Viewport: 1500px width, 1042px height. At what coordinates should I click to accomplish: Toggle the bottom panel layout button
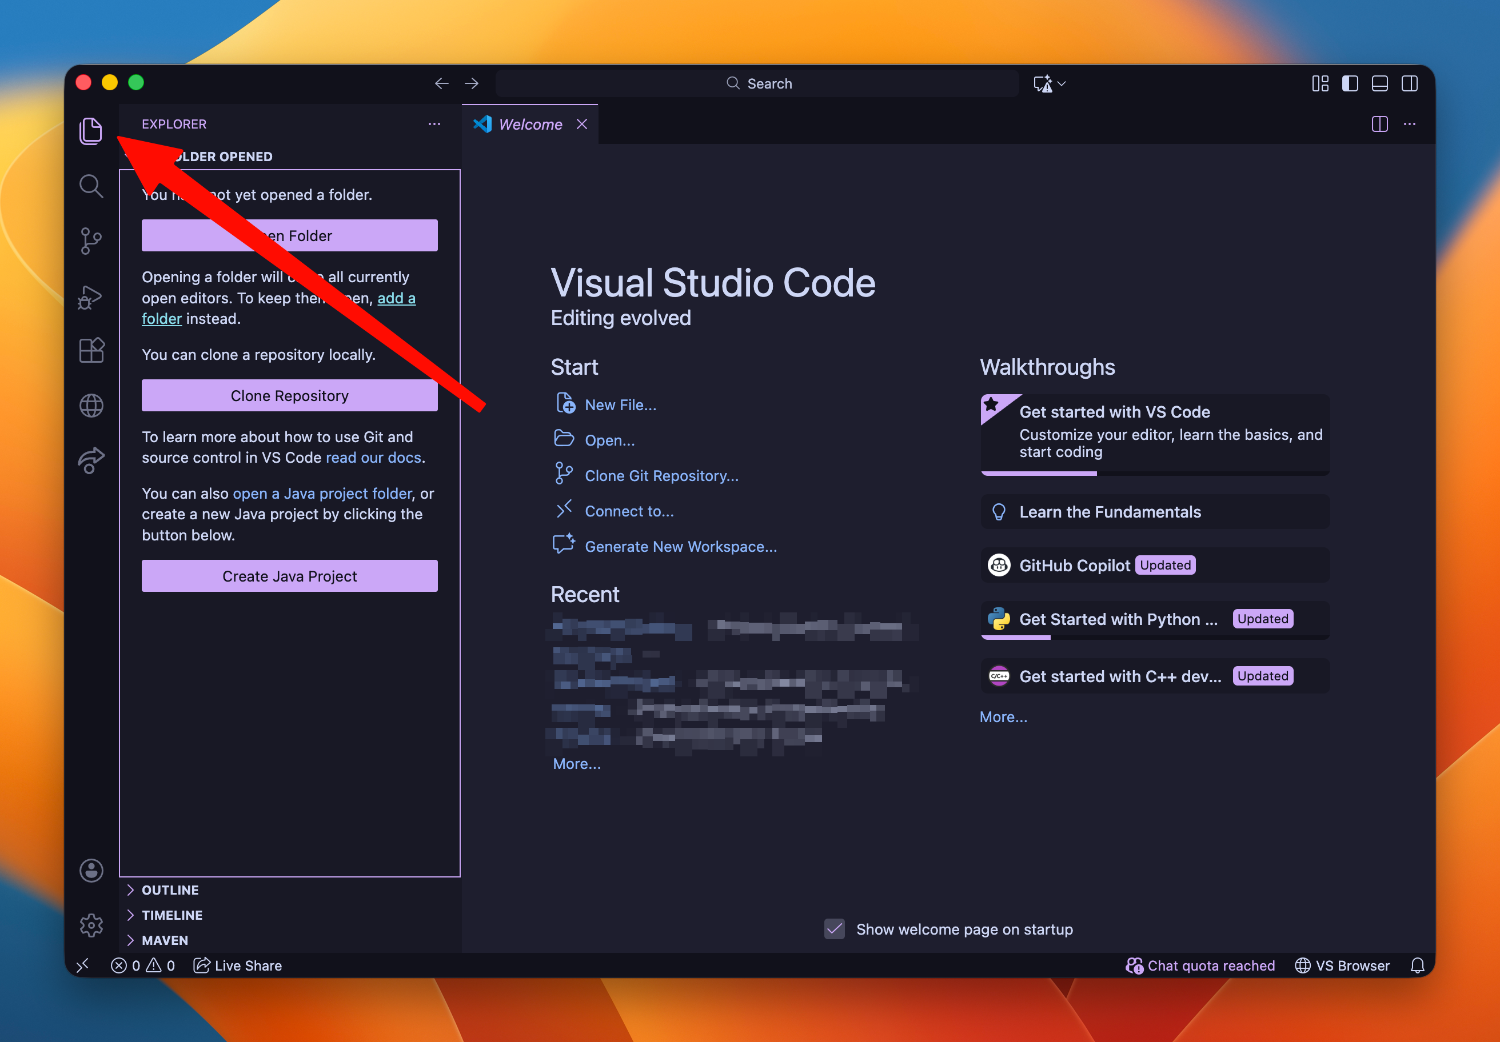click(x=1379, y=83)
